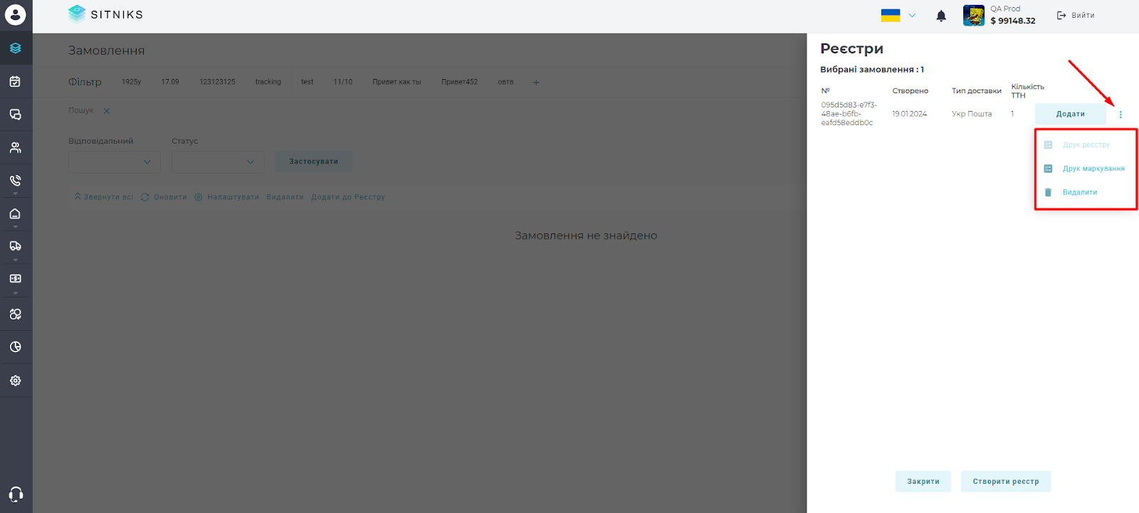Viewport: 1139px width, 513px height.
Task: Open the chat messages sidebar icon
Action: click(x=16, y=115)
